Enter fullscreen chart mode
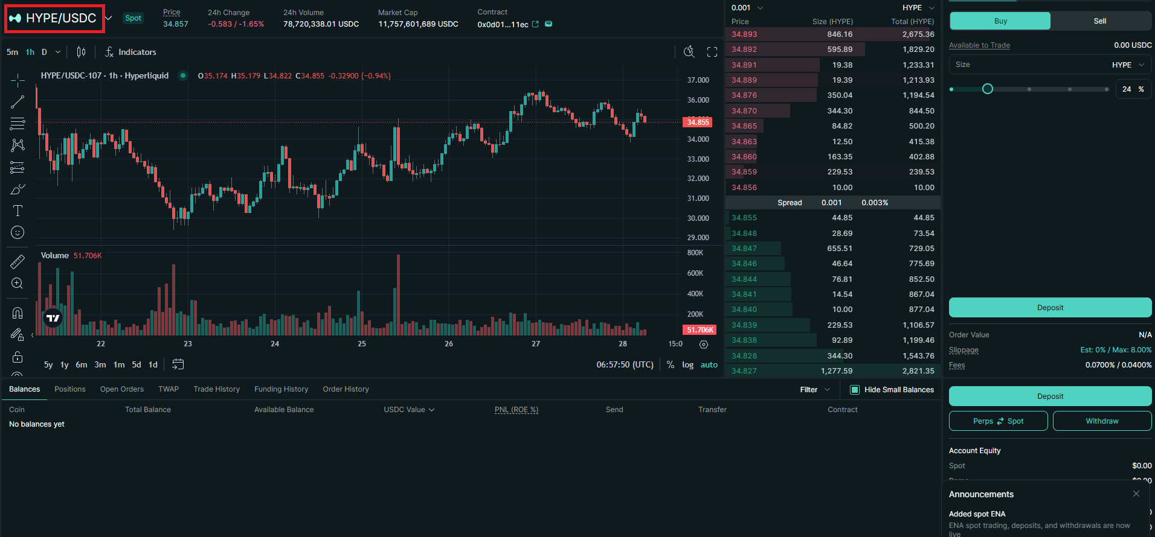Image resolution: width=1155 pixels, height=537 pixels. [x=712, y=52]
